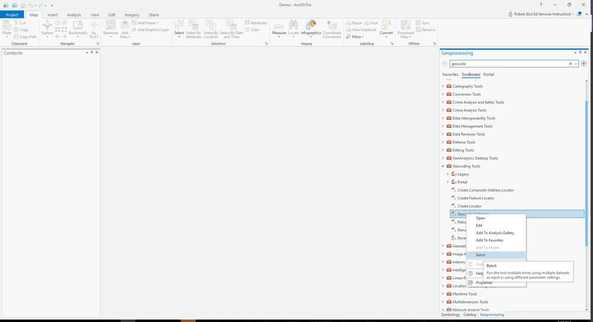Click the Lock labels icon

pyautogui.click(x=366, y=23)
